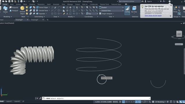The height and width of the screenshot is (104, 185).
Task: Toggle the highlighted object snap button in status bar
Action: tap(136, 102)
